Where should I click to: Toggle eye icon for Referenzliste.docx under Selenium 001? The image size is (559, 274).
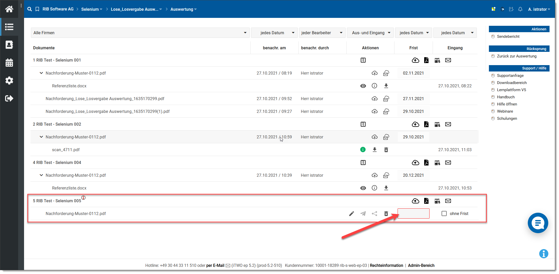click(x=363, y=86)
